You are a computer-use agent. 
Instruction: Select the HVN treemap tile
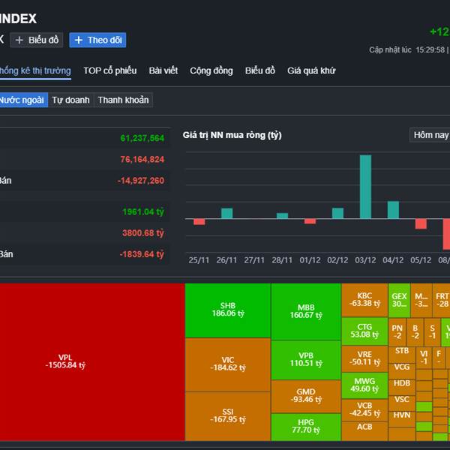[402, 418]
